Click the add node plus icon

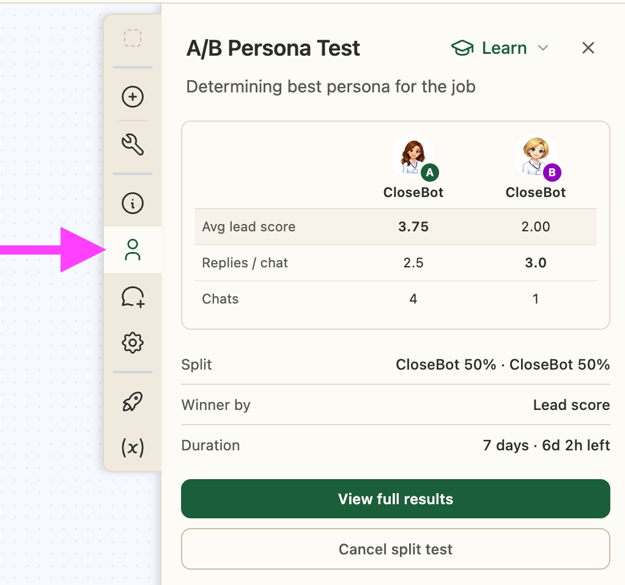(133, 97)
